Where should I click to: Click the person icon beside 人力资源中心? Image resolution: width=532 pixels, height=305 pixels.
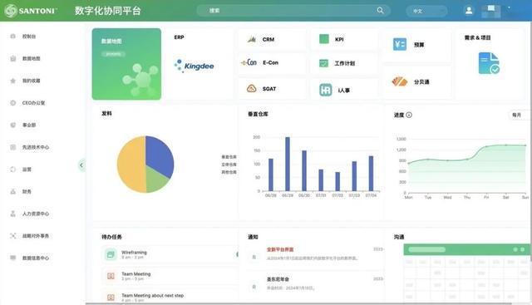tap(13, 214)
